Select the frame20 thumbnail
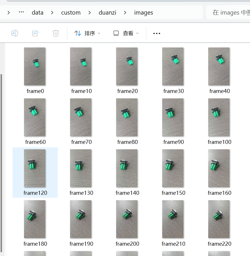This screenshot has height=256, width=250. (x=127, y=66)
